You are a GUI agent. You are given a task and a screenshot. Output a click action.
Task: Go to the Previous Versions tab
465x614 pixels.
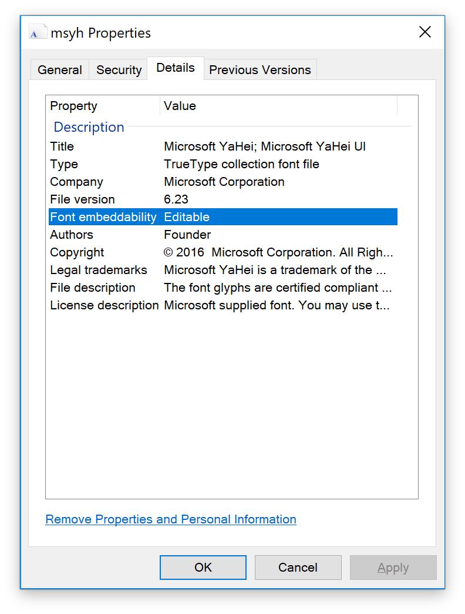260,70
